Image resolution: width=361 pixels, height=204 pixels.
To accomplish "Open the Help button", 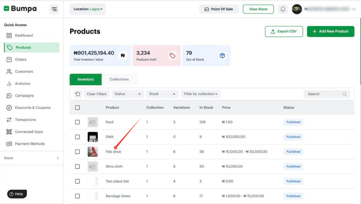I will [x=17, y=194].
